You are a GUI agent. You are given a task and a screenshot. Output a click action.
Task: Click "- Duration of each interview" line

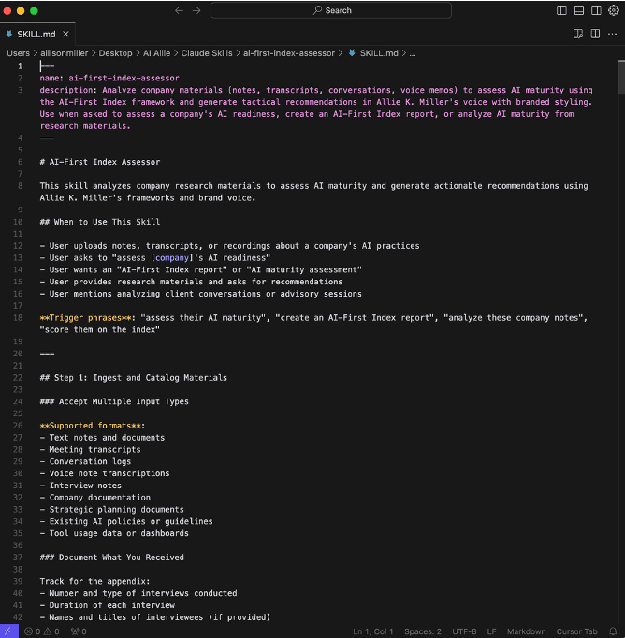click(108, 605)
